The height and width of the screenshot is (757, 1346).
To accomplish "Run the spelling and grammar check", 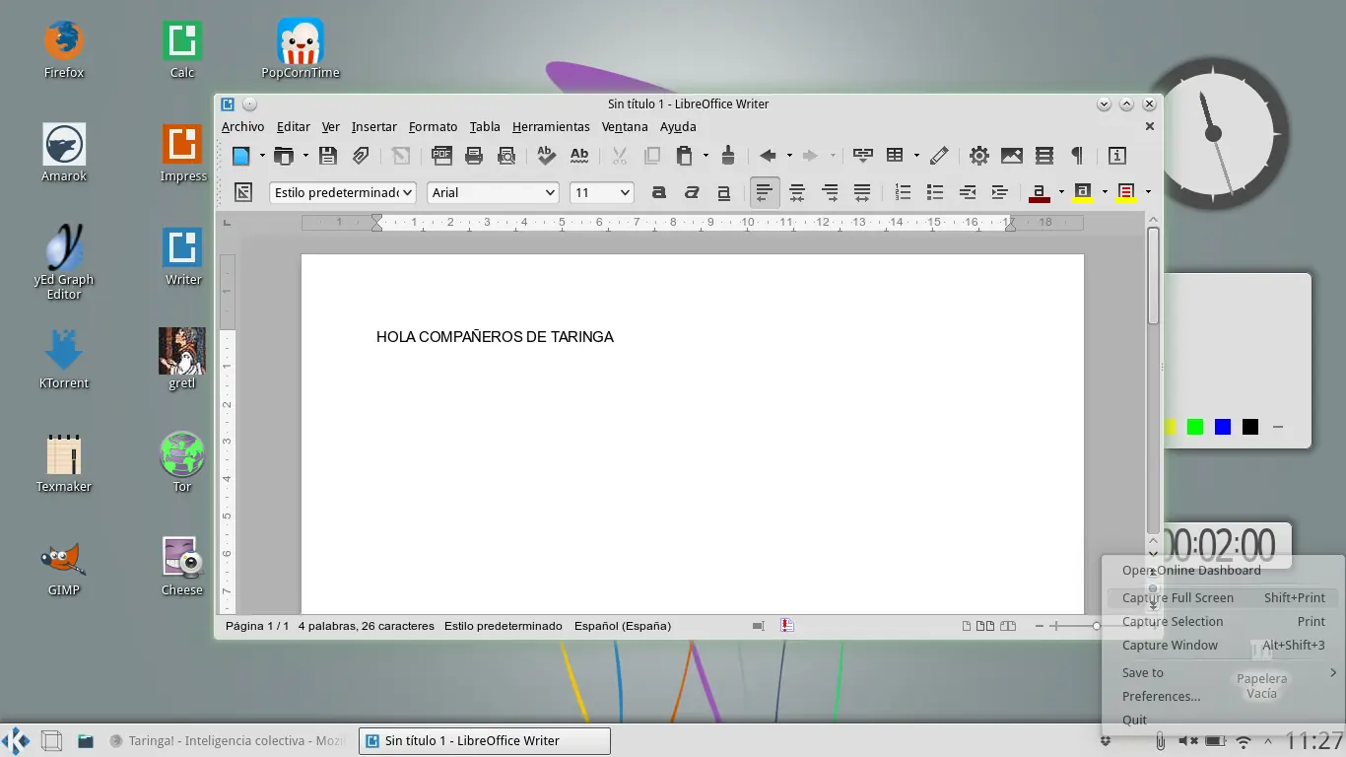I will pos(547,156).
